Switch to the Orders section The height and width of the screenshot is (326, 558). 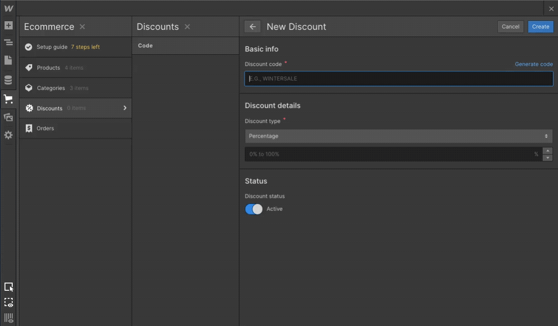tap(45, 128)
